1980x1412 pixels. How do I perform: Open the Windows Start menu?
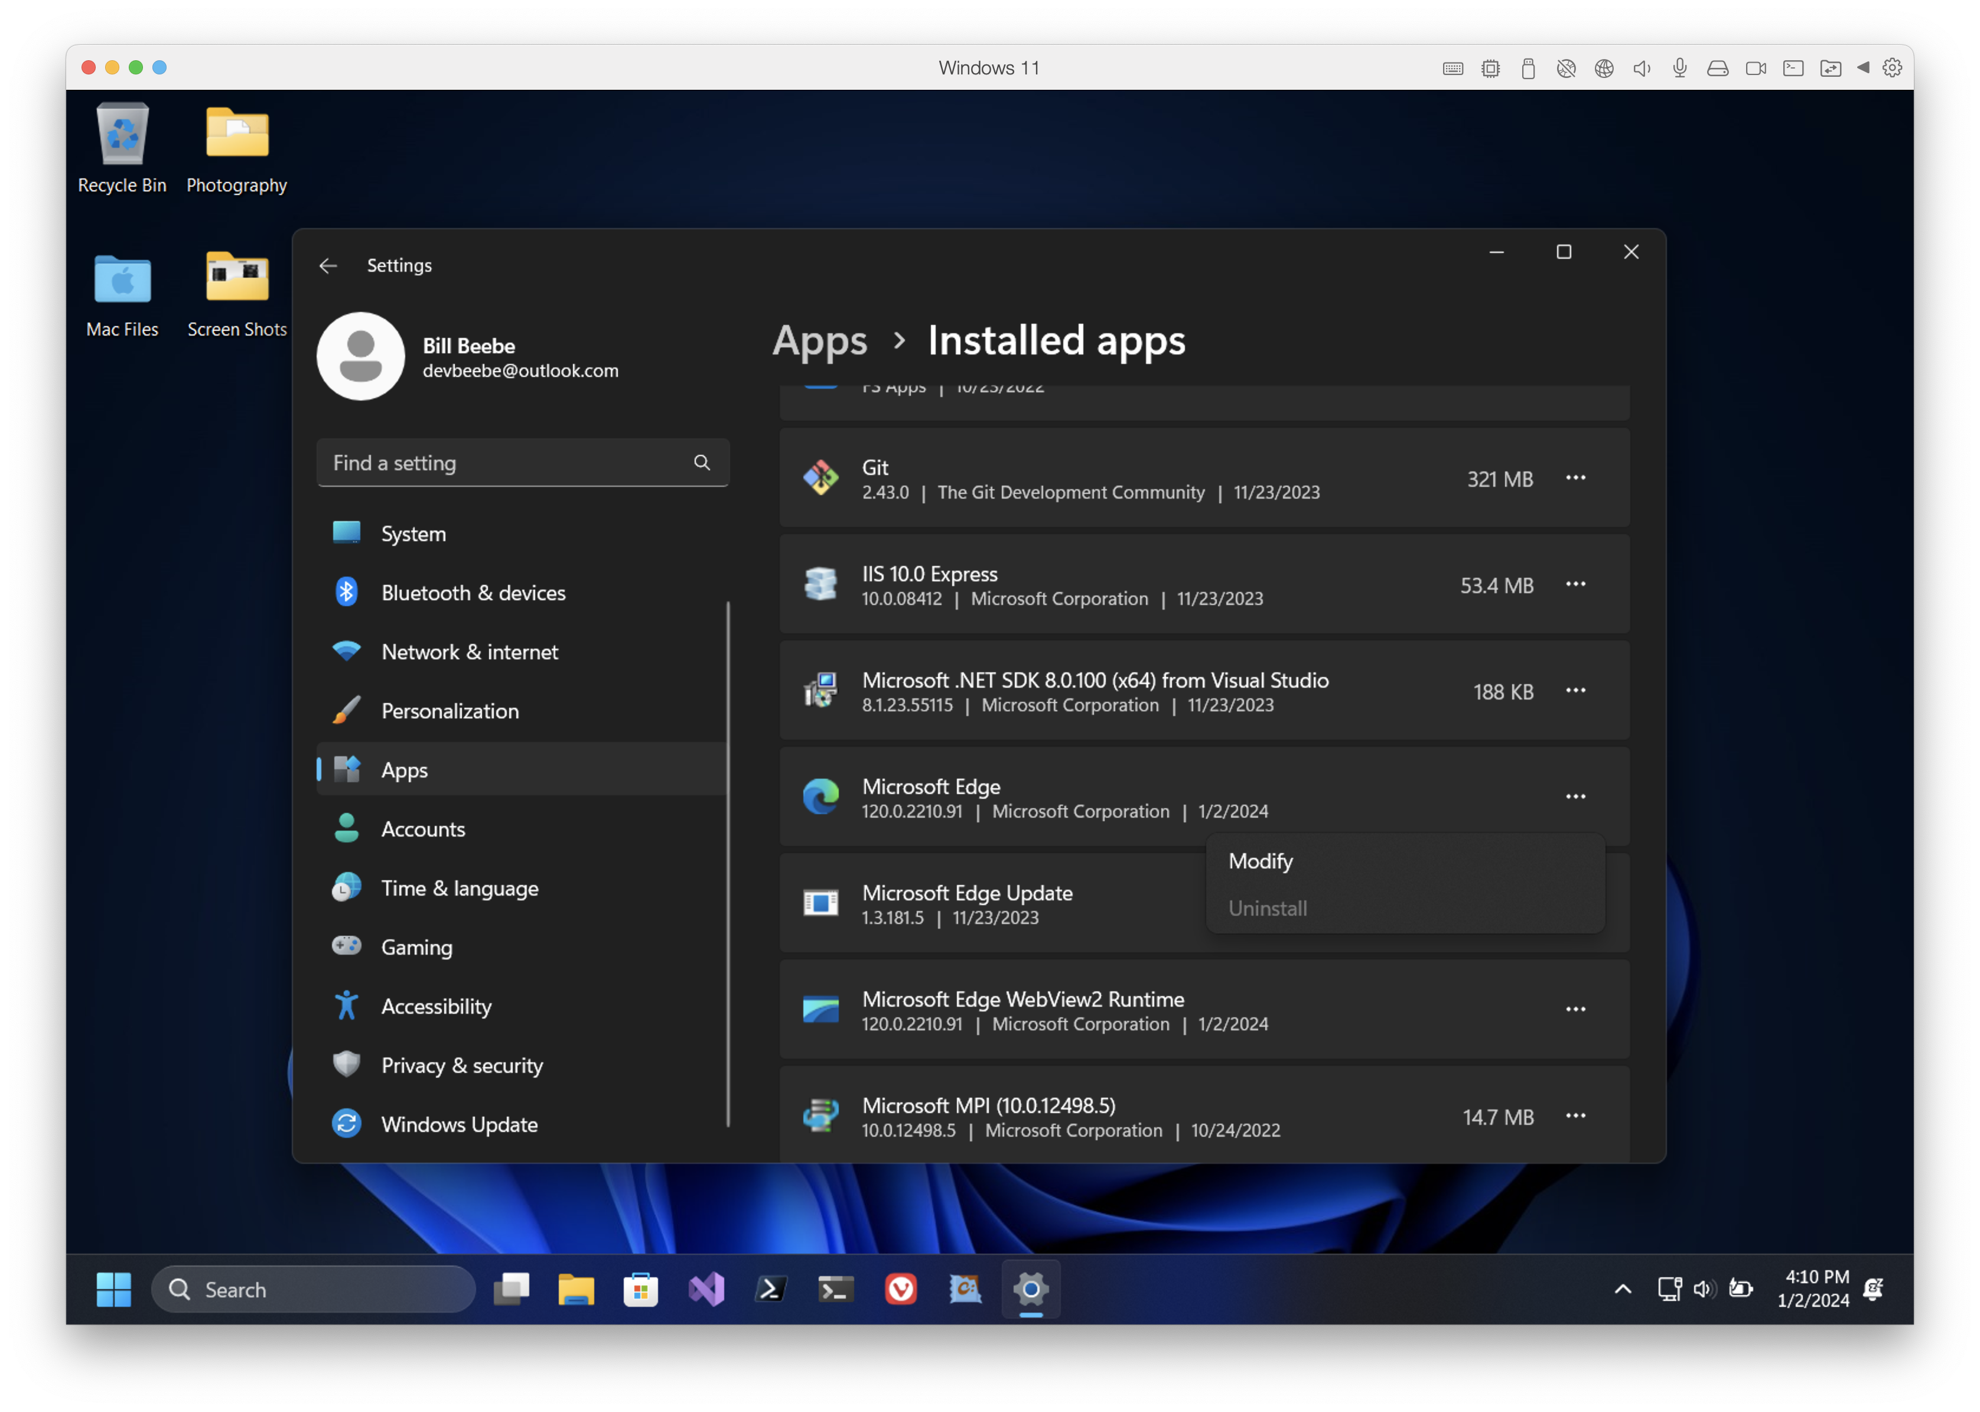point(114,1290)
